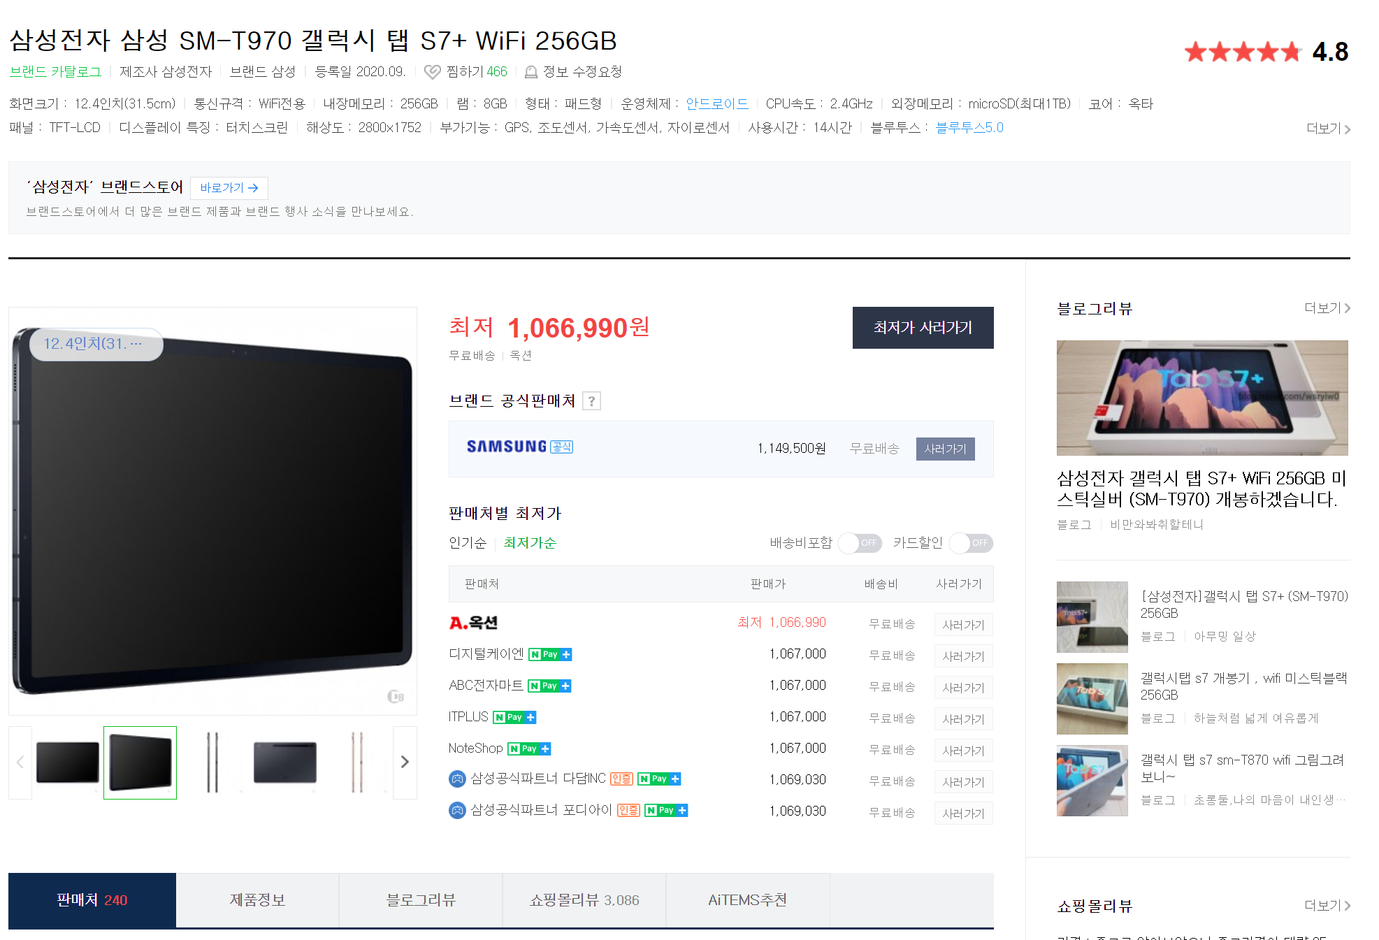1379x940 pixels.
Task: Click the heart wishlist icon
Action: click(x=433, y=72)
